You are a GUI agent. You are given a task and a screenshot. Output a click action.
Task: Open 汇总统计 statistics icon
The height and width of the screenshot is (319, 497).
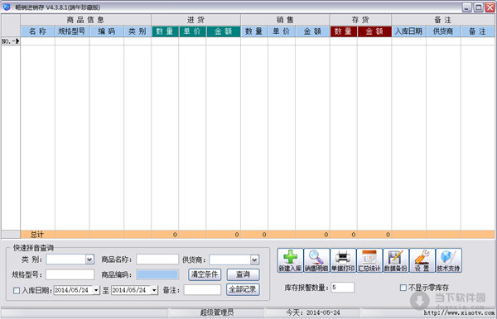pos(369,260)
